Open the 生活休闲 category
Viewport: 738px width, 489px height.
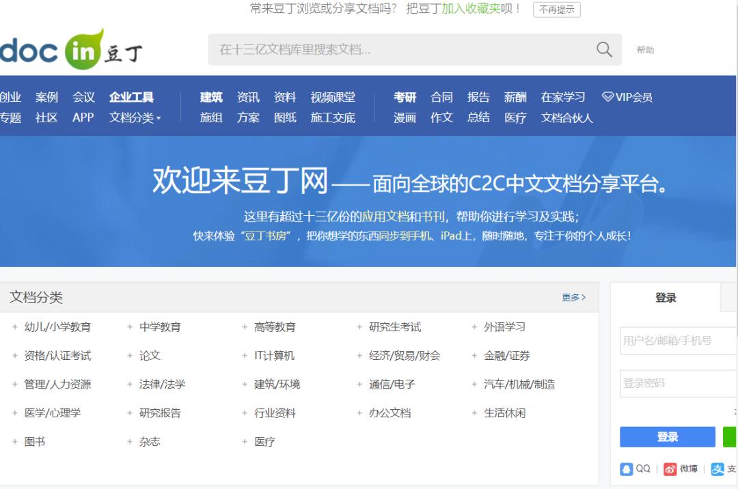pos(504,413)
